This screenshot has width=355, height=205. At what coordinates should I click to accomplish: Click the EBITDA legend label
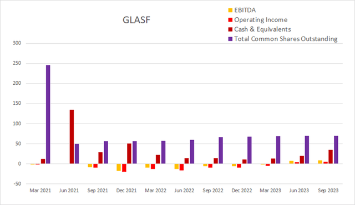click(x=245, y=10)
